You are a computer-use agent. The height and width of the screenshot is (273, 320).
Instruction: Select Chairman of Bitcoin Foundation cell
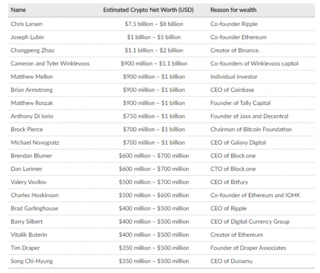[251, 129]
